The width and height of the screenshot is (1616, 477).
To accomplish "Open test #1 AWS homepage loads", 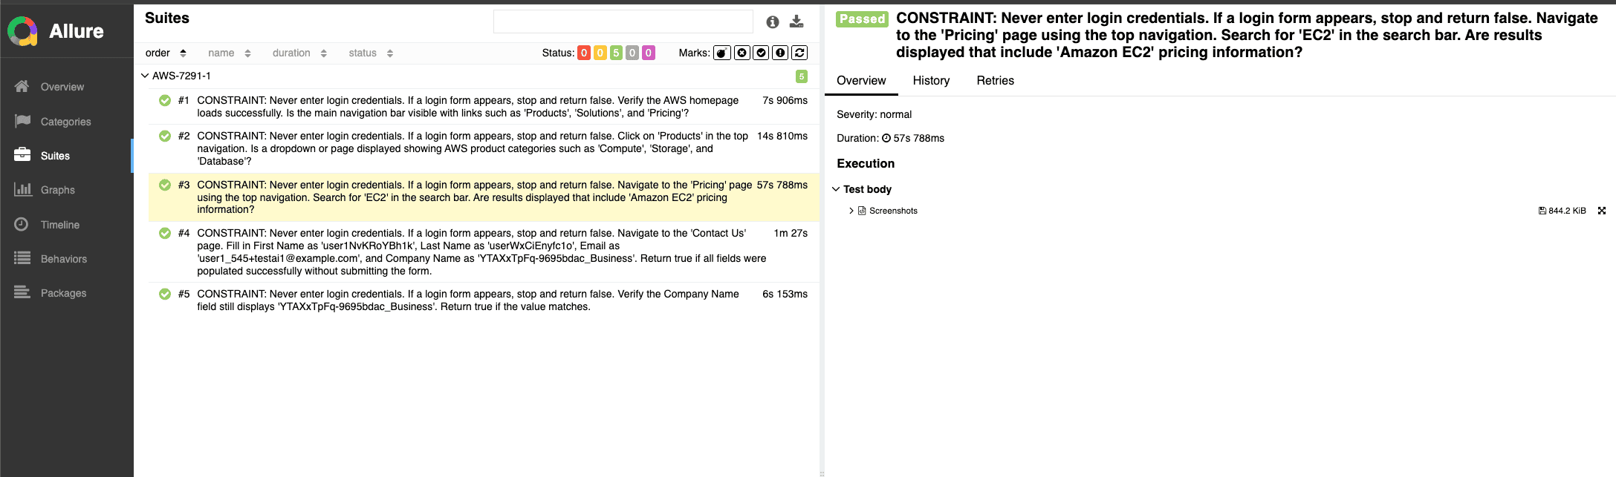I will 484,107.
